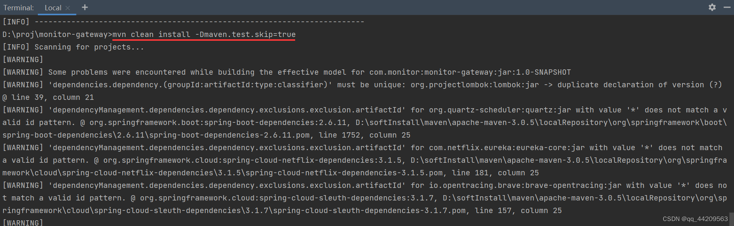This screenshot has height=226, width=734.
Task: Click the Scanning for projects message
Action: (88, 46)
